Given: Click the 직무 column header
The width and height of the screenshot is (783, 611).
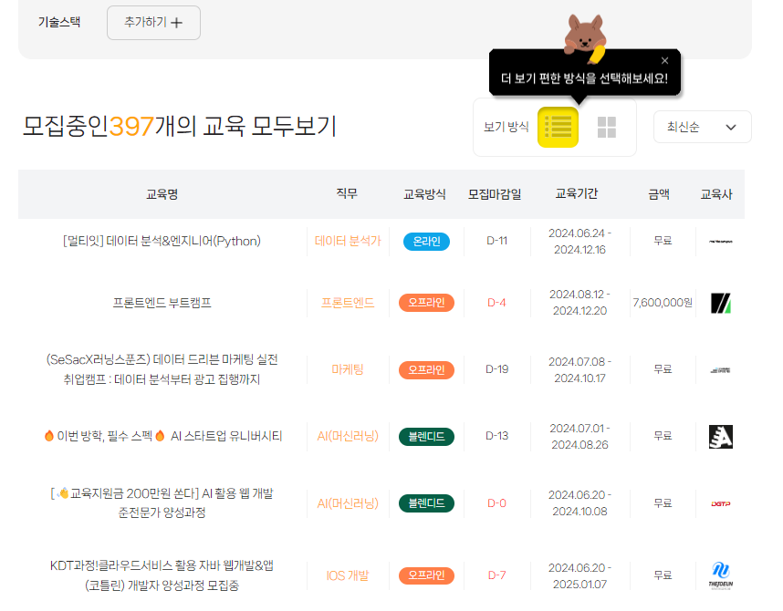Looking at the screenshot, I should click(347, 193).
